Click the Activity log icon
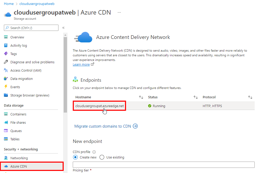 tap(6, 45)
